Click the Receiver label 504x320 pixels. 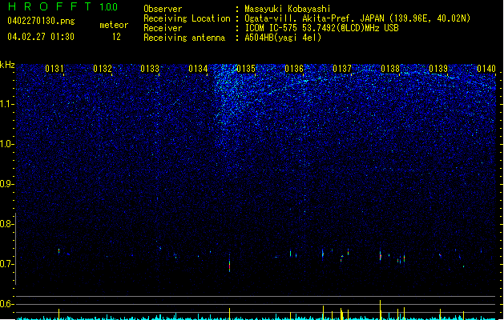click(163, 28)
